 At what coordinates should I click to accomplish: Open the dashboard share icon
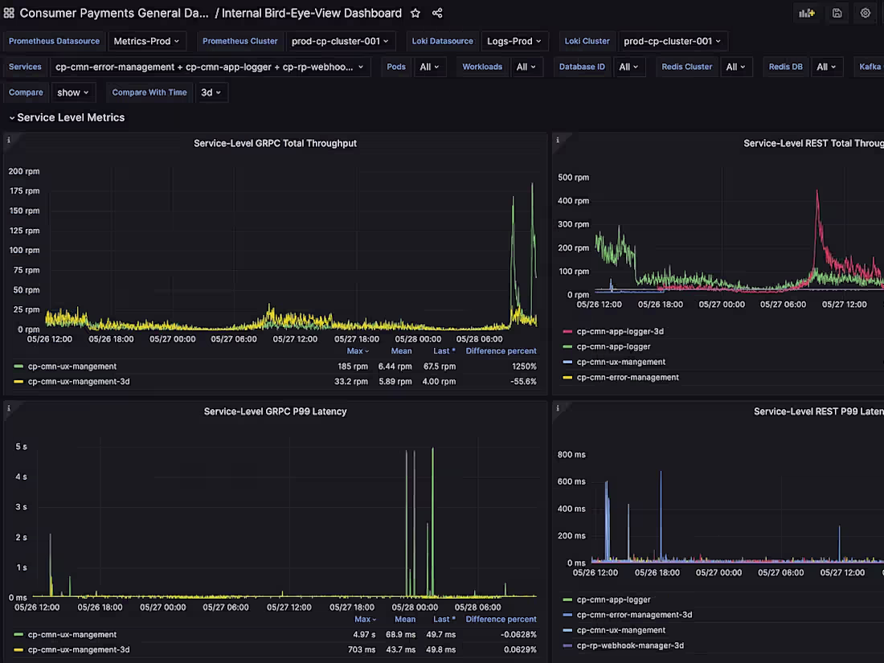pos(436,13)
